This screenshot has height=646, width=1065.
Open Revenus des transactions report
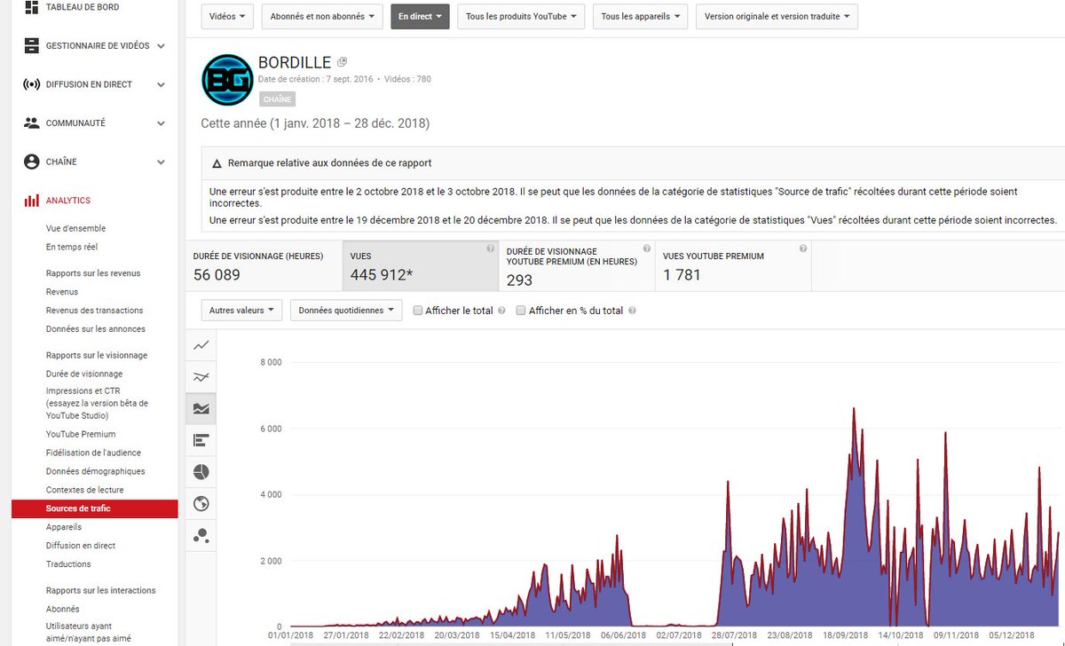(x=94, y=311)
